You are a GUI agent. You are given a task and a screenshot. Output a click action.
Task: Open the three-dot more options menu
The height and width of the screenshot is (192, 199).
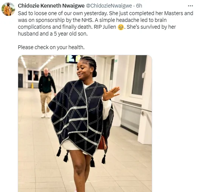tap(190, 6)
